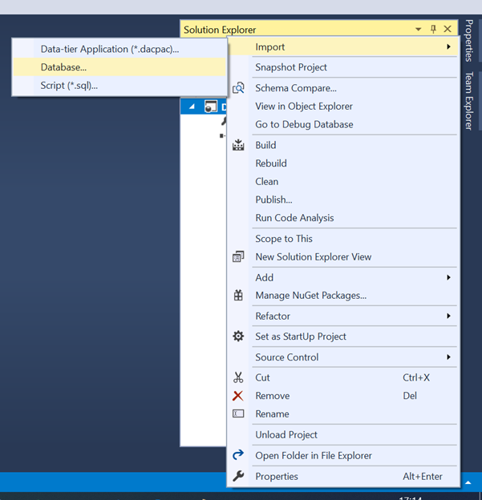Choose Data-tier Application (*.dacpac)... option

coord(110,49)
